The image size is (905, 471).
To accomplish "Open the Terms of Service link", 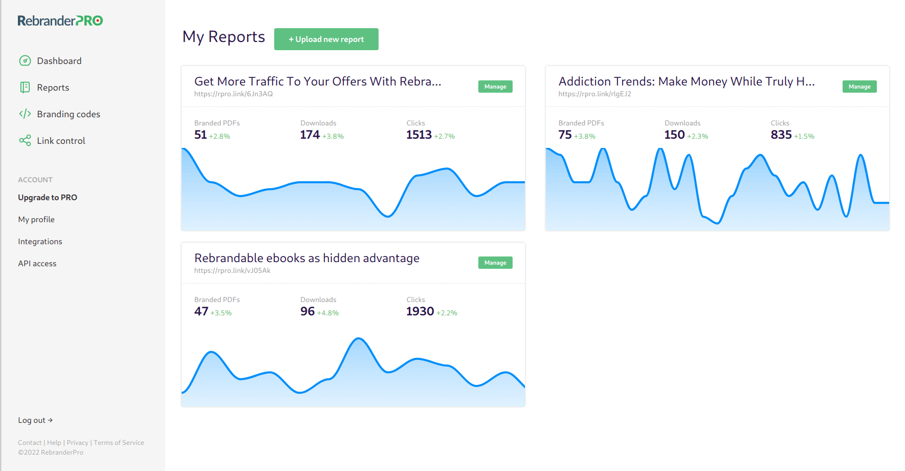I will [x=119, y=443].
